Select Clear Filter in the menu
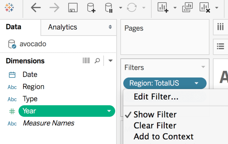 [155, 125]
